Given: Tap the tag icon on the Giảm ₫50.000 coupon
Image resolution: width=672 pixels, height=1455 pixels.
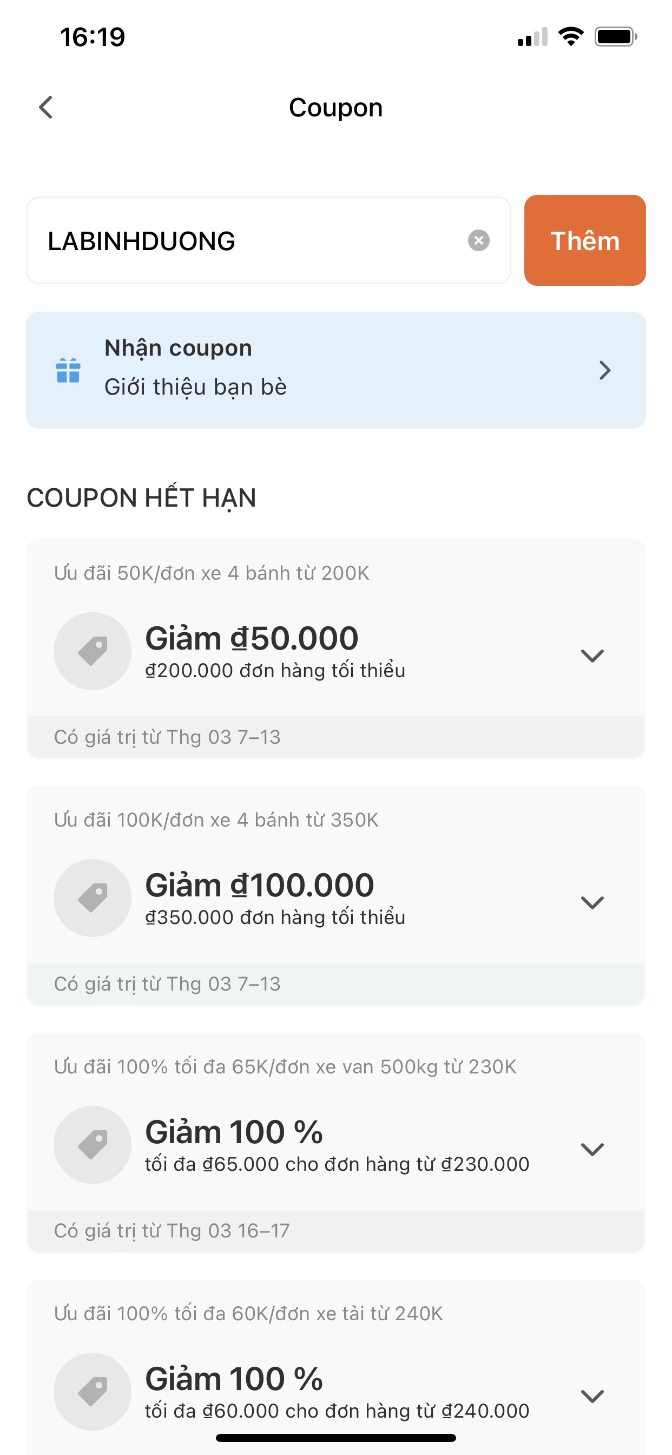Looking at the screenshot, I should [93, 651].
